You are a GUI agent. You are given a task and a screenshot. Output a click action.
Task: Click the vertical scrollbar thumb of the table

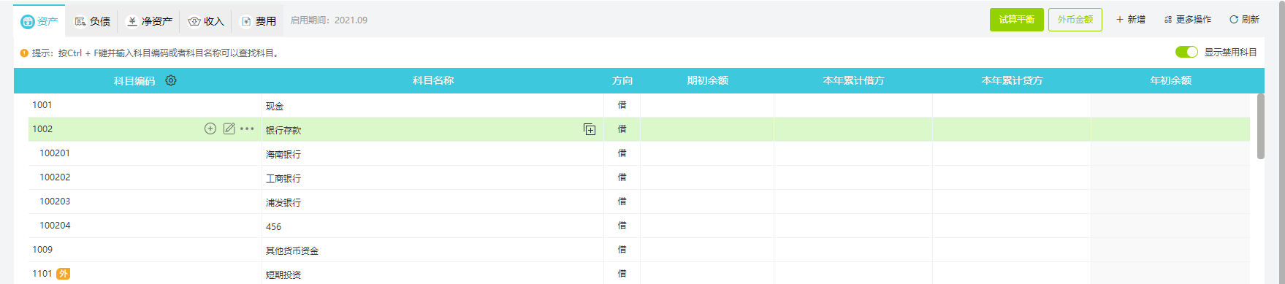pyautogui.click(x=1260, y=126)
